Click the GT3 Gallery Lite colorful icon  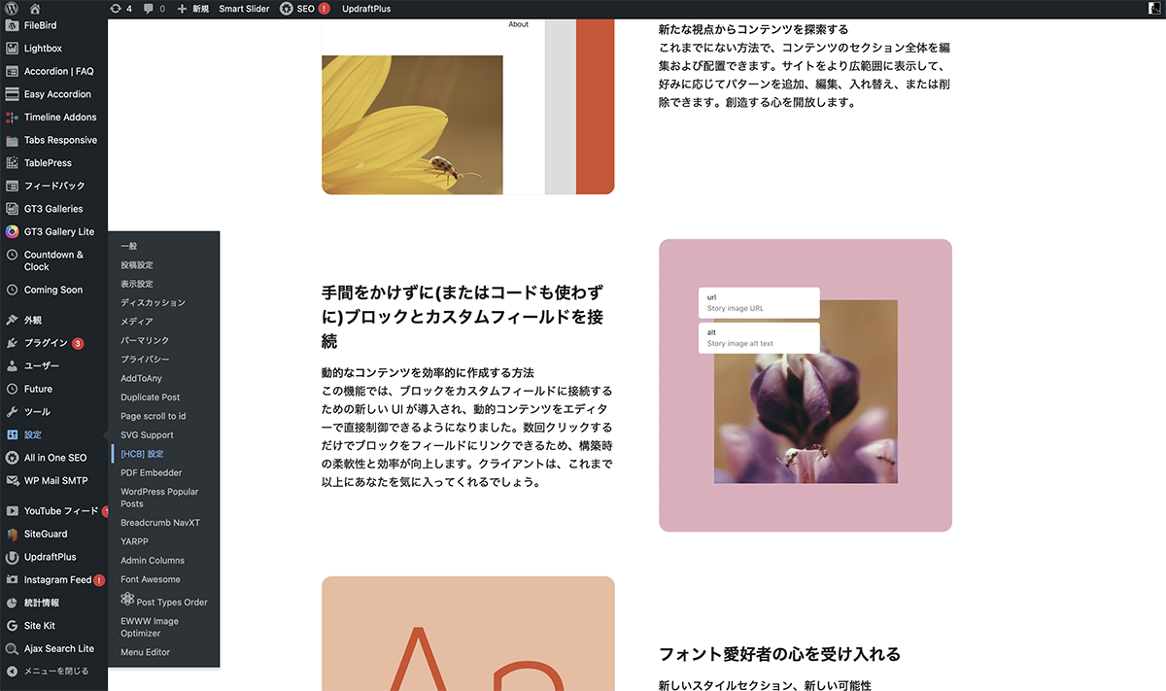click(12, 232)
